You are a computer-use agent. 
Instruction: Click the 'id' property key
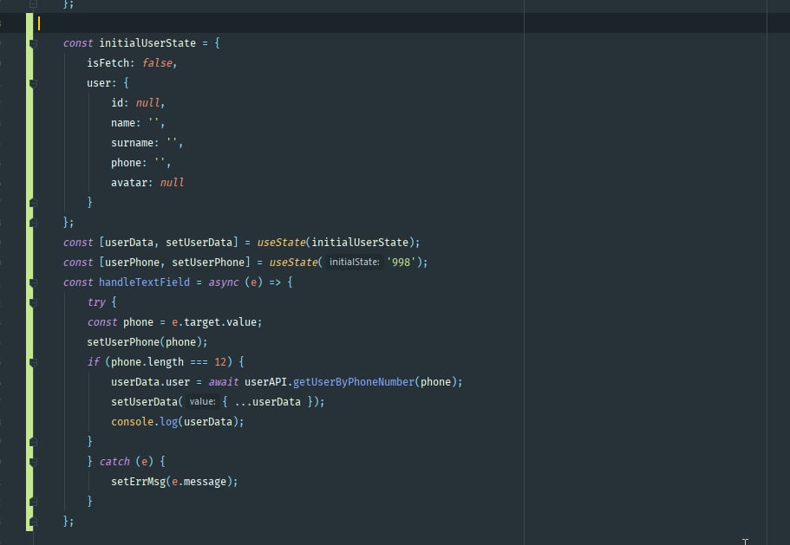(117, 102)
